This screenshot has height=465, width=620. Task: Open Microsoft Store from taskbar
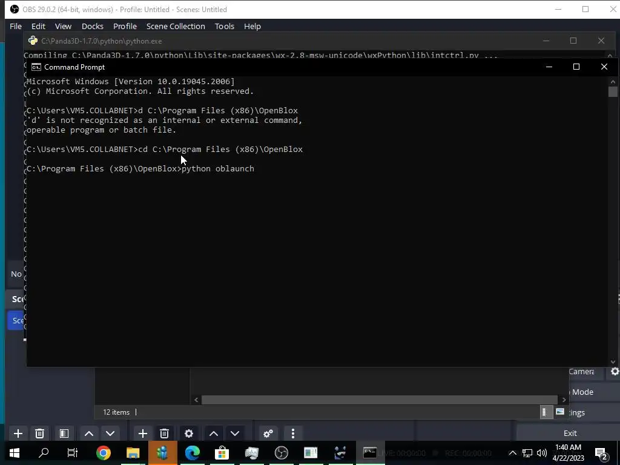click(222, 453)
